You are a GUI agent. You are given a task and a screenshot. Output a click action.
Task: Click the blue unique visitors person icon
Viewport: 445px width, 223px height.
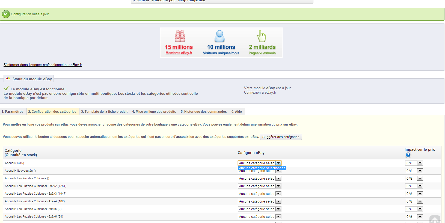[219, 36]
